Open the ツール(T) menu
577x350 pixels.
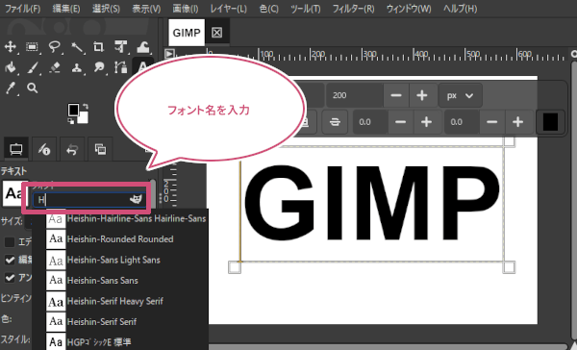(306, 9)
